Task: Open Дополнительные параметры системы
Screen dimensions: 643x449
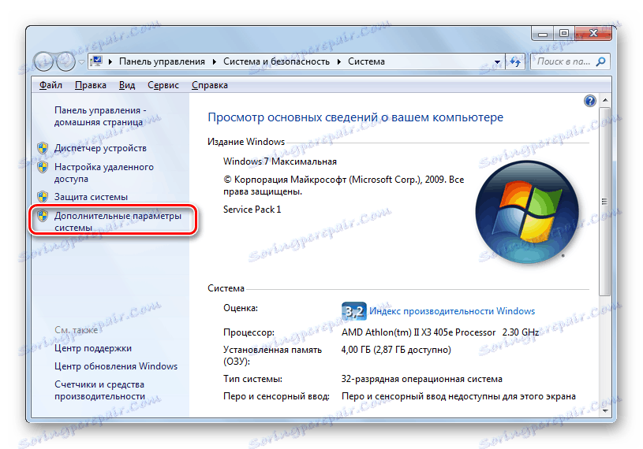Action: pyautogui.click(x=118, y=221)
